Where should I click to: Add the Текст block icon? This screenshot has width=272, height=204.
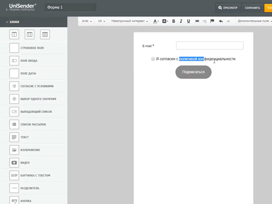pos(14,137)
